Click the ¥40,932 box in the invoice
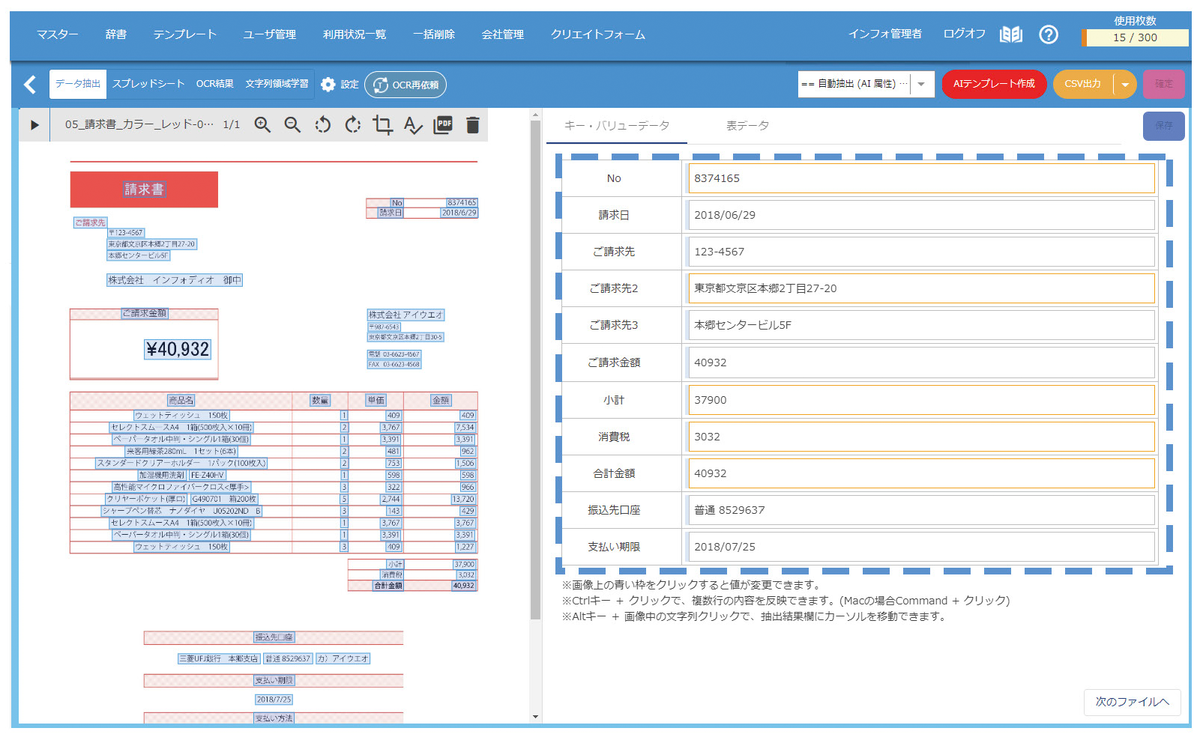 click(x=178, y=349)
